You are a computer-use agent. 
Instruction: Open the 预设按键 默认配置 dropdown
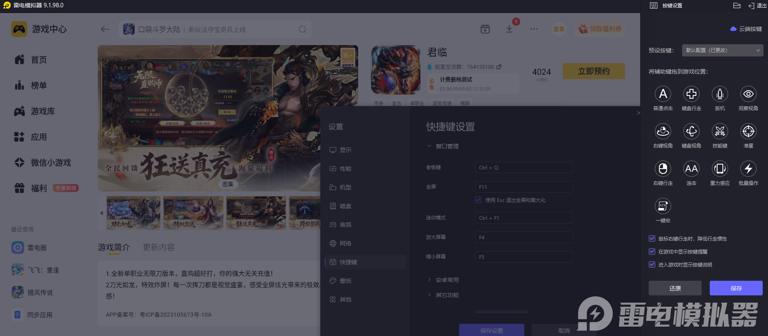tap(722, 50)
